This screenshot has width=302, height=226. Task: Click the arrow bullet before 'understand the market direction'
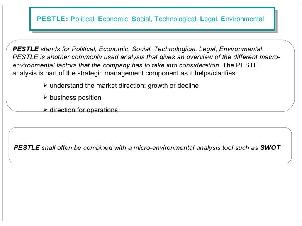point(45,85)
